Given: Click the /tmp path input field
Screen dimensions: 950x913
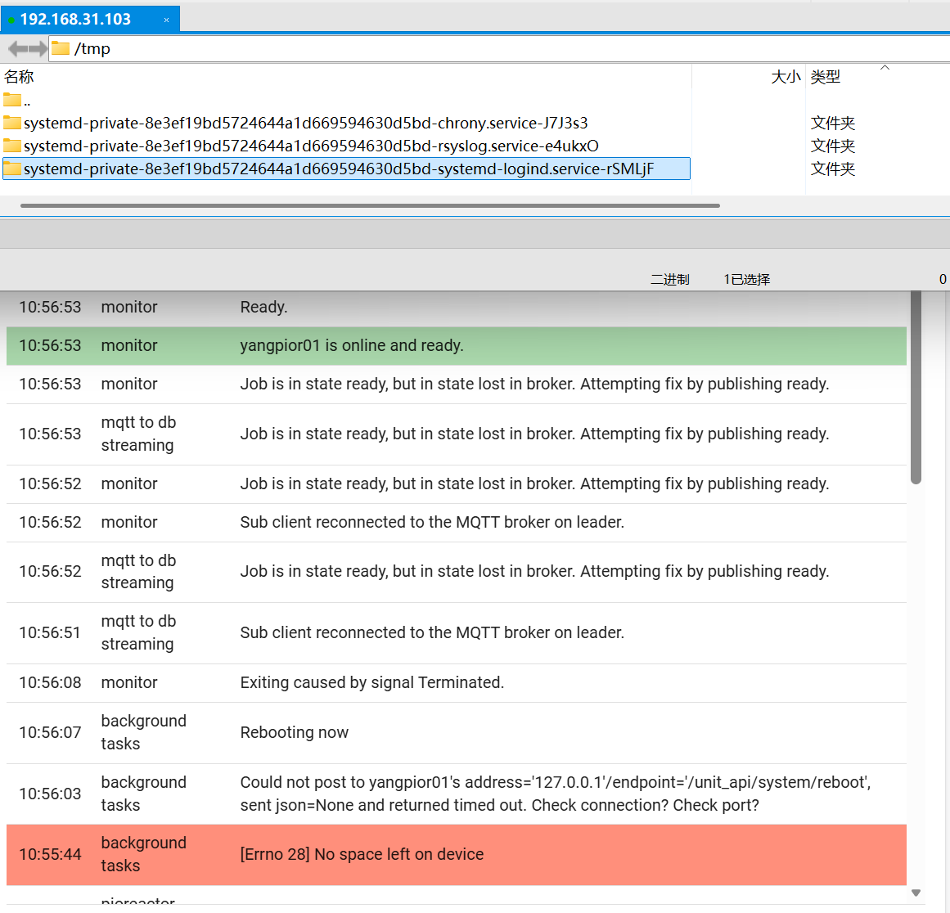Looking at the screenshot, I should pos(491,49).
